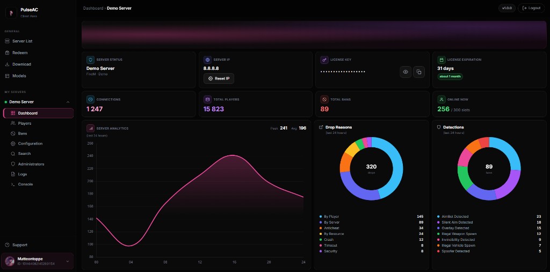Copy the license key with copy button
Screen dimensions: 550x272
click(x=419, y=72)
